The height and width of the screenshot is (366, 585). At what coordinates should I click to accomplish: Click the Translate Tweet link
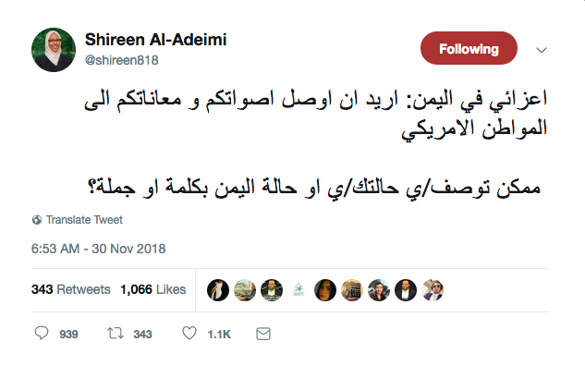pos(84,220)
